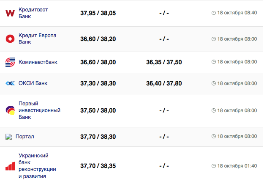This screenshot has width=264, height=187.
Task: Click the ОКСИ Банк logo icon
Action: pos(10,83)
